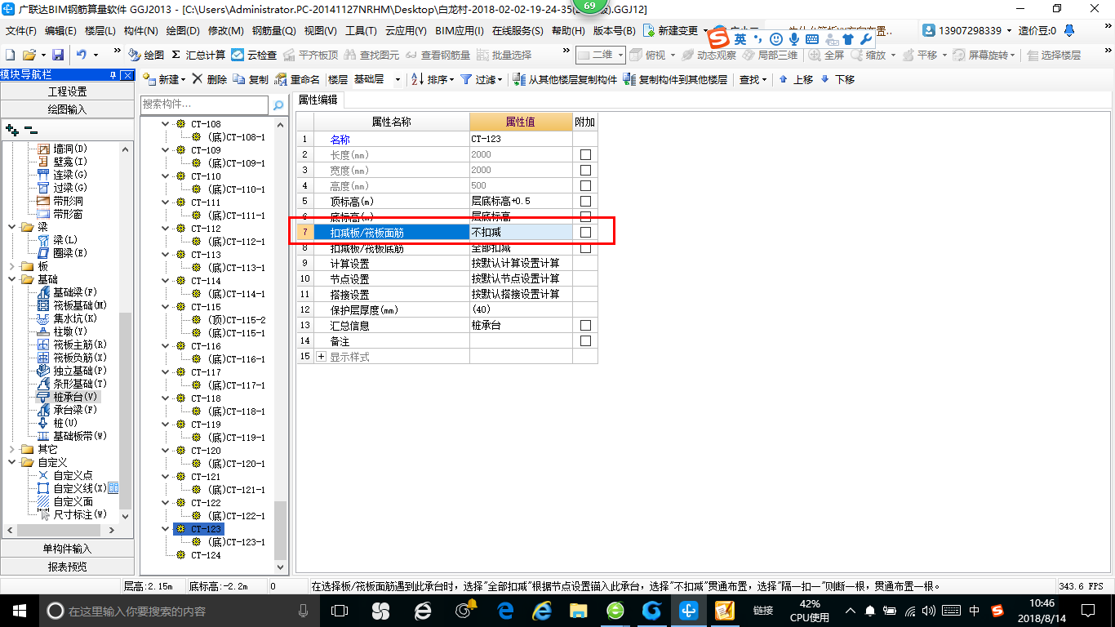This screenshot has height=627, width=1115.
Task: Click 下移 move down arrow
Action: (x=837, y=79)
